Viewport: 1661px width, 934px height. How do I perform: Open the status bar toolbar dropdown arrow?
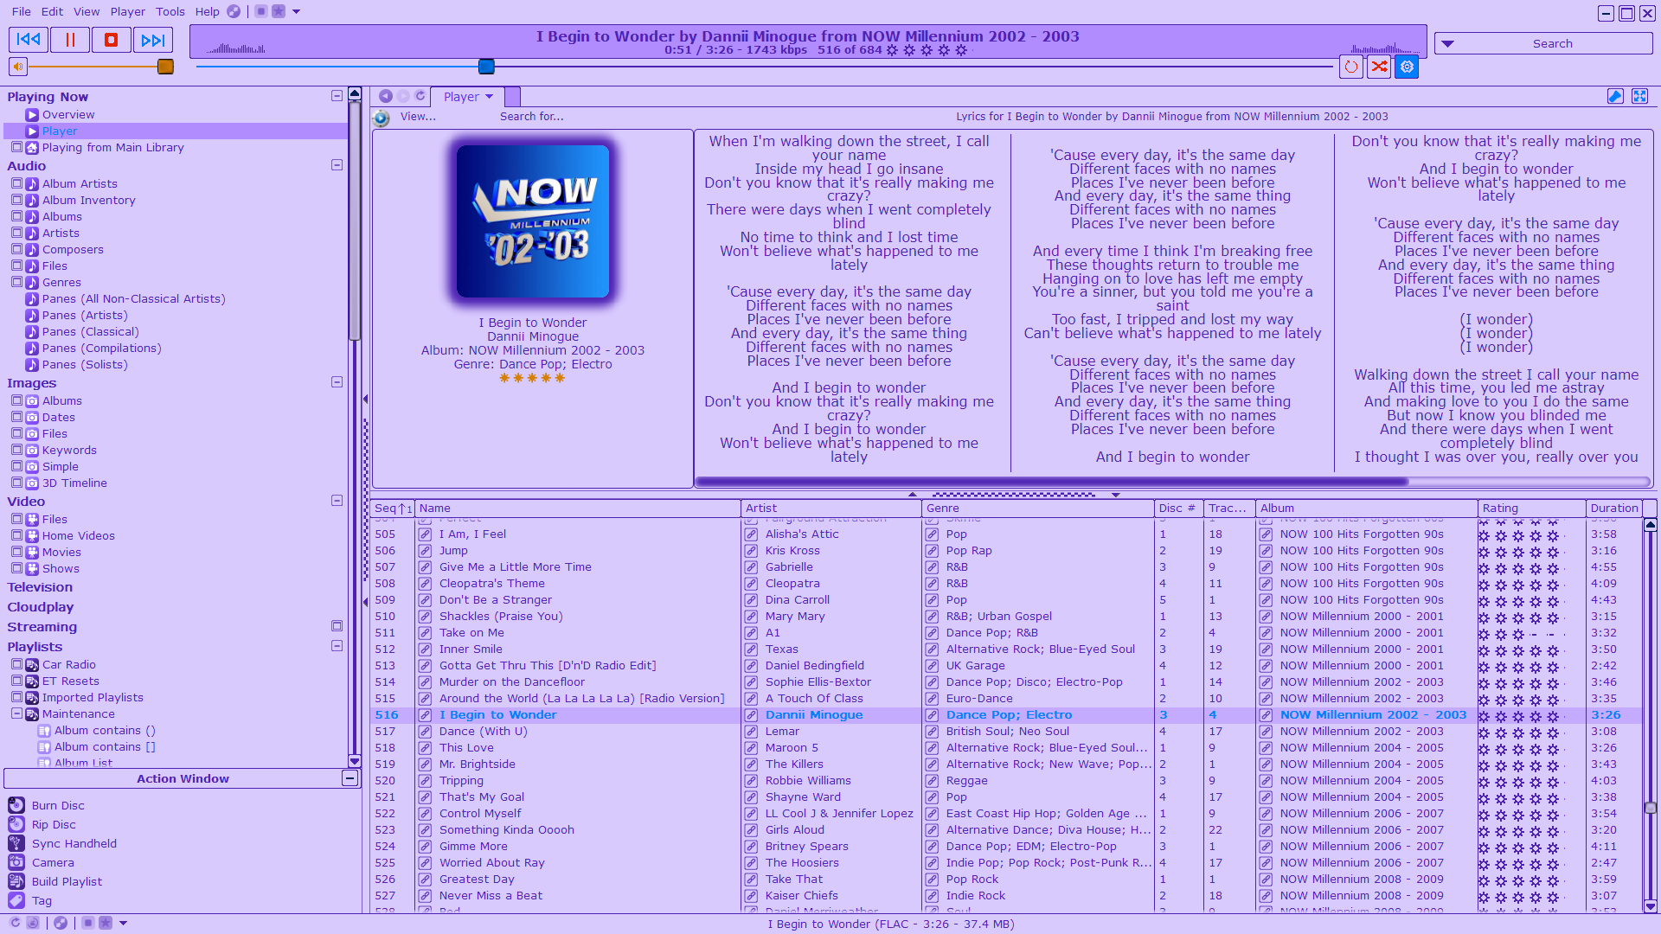[123, 923]
